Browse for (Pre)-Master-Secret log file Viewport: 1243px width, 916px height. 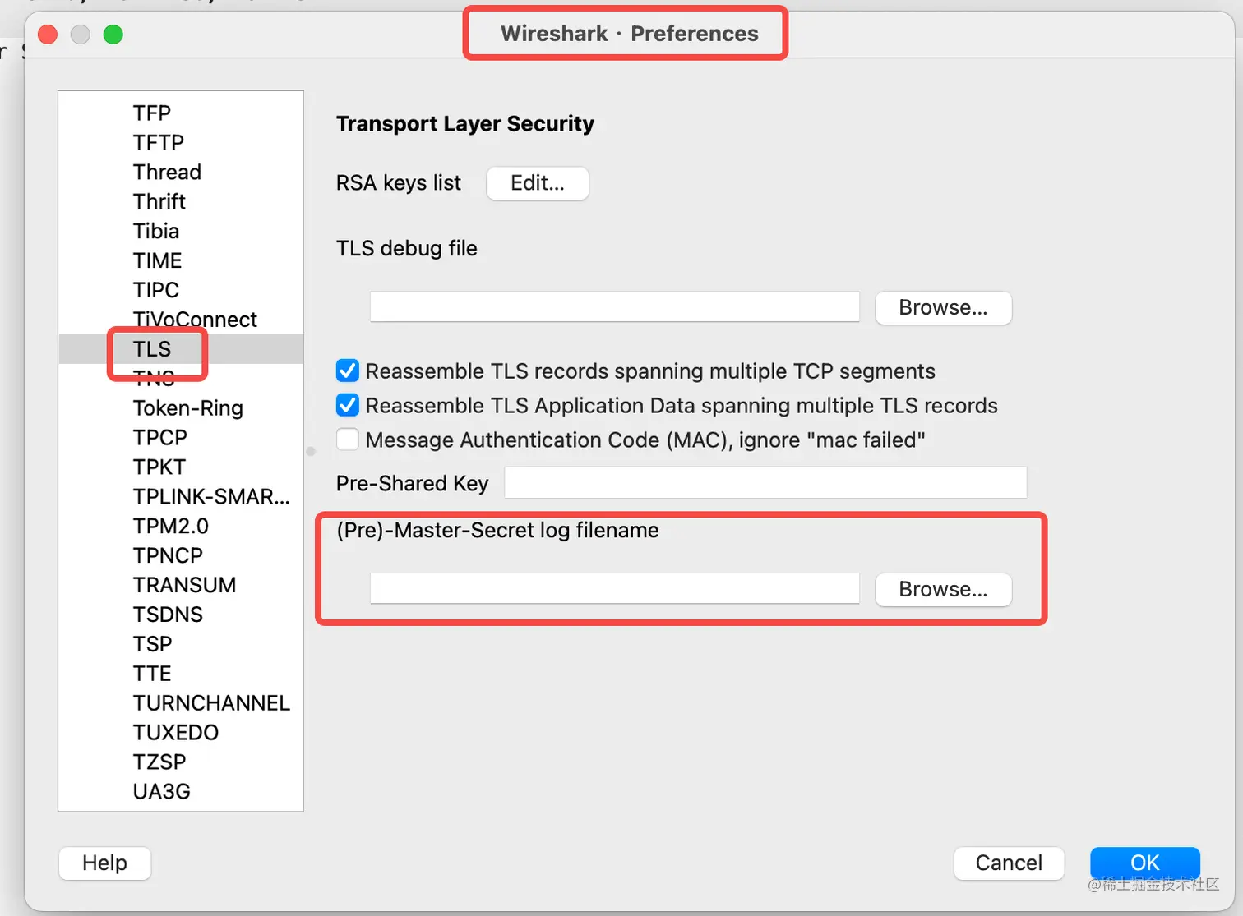click(943, 589)
